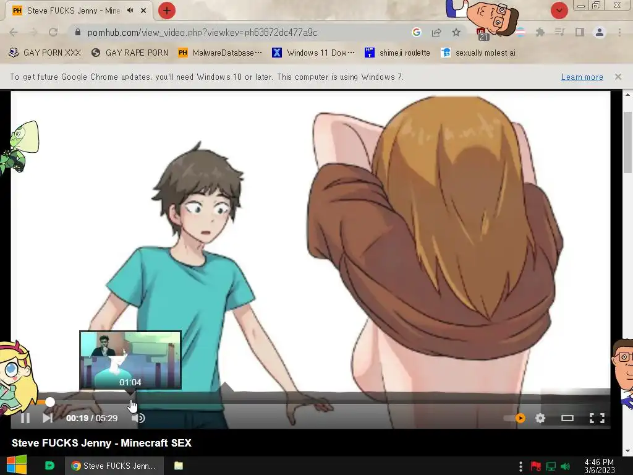The height and width of the screenshot is (475, 633).
Task: Toggle the player autoplay switch
Action: [515, 418]
